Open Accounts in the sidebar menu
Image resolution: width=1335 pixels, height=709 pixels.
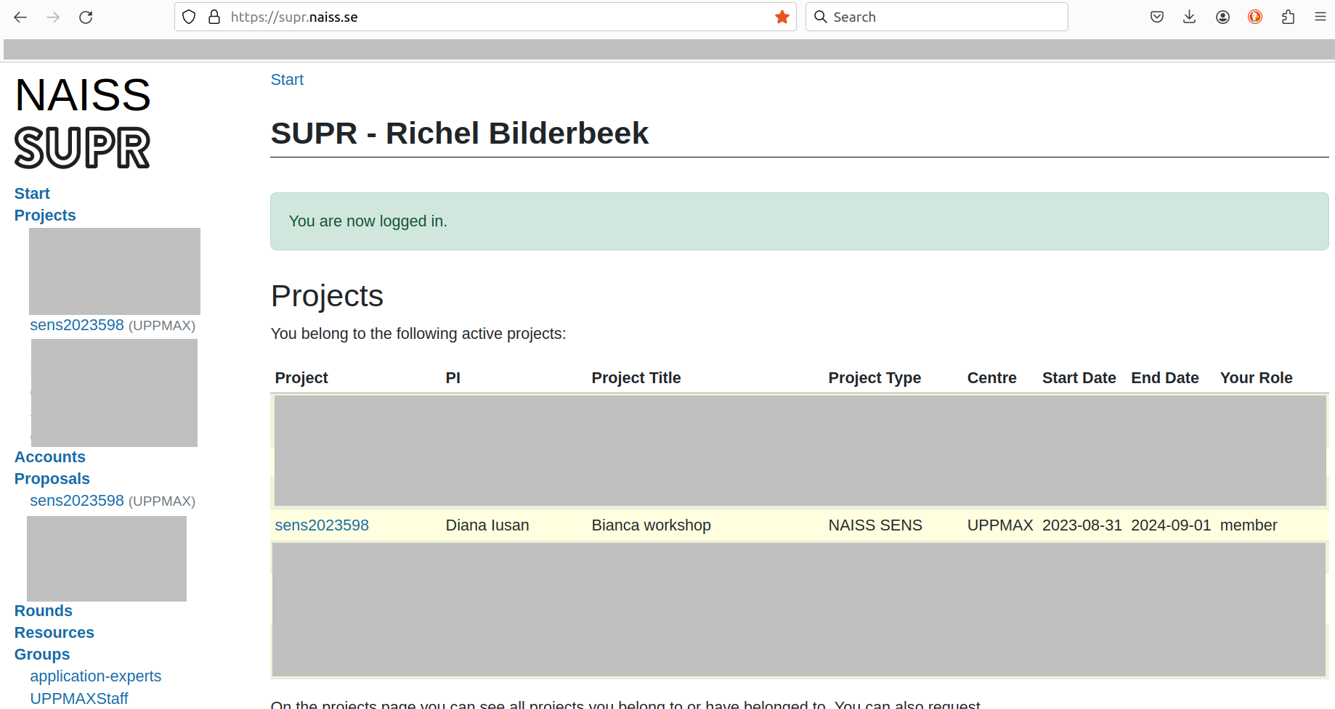coord(50,457)
